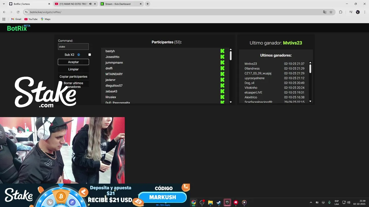Switch to BotRix | Sorteos tab
The height and width of the screenshot is (207, 369).
(x=29, y=4)
